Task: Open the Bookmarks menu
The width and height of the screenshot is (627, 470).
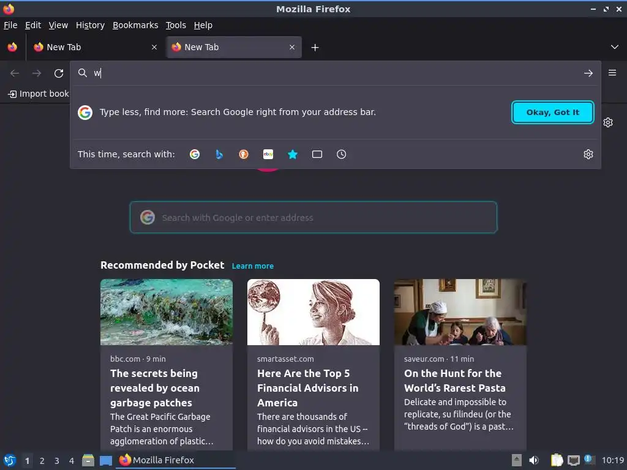Action: click(135, 25)
